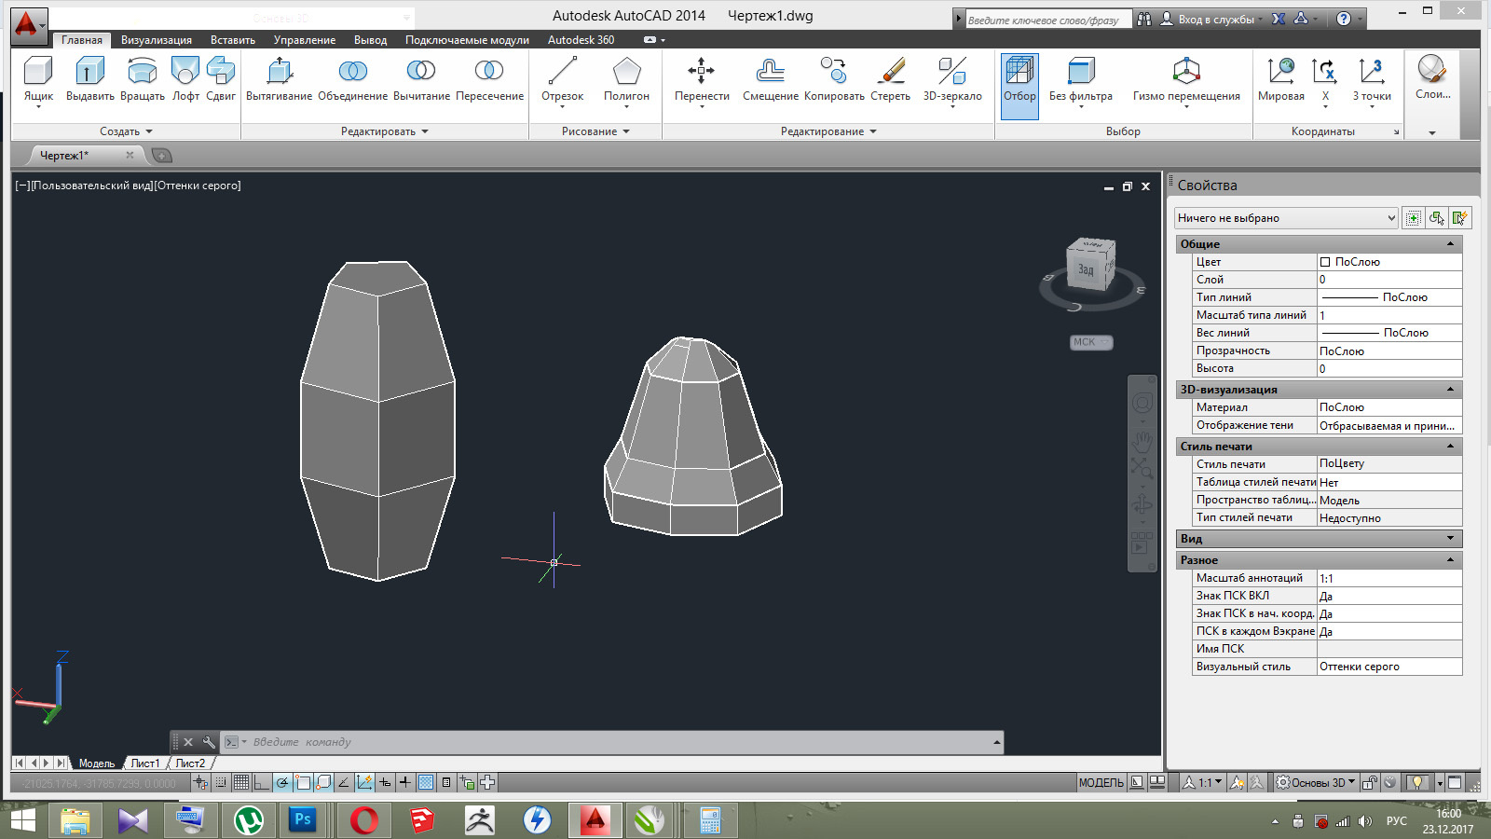Viewport: 1491px width, 839px height.
Task: Open the annotation scale 1:1 dropdown
Action: click(x=1203, y=783)
